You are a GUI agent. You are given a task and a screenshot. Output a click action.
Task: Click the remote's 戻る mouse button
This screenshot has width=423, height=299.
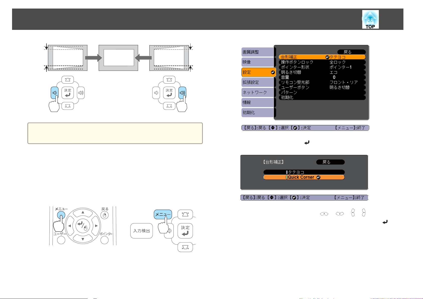tap(104, 215)
